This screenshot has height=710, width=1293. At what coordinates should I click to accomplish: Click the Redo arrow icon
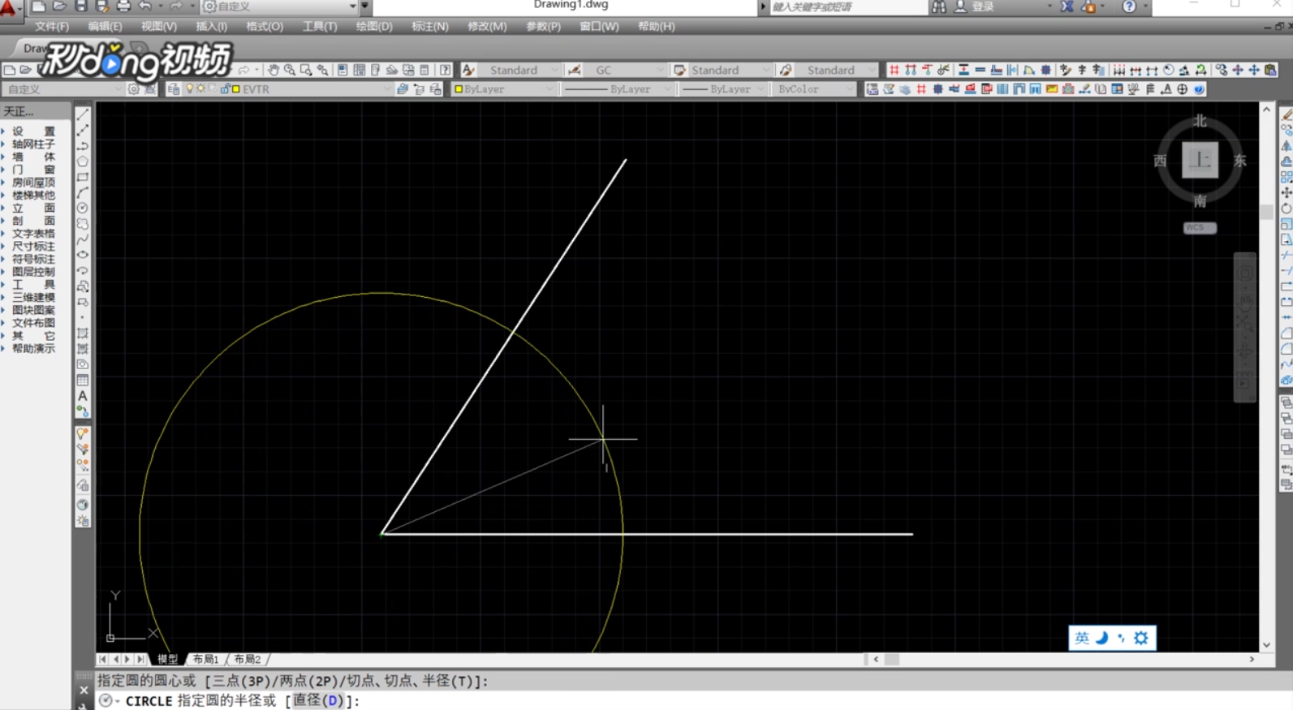coord(175,6)
